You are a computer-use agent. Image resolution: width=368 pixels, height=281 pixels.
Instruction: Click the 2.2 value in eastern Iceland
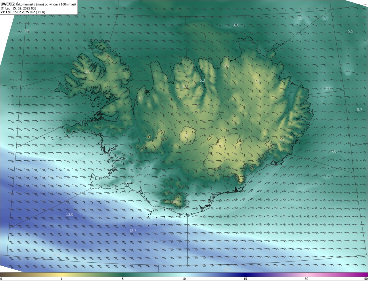282,139
